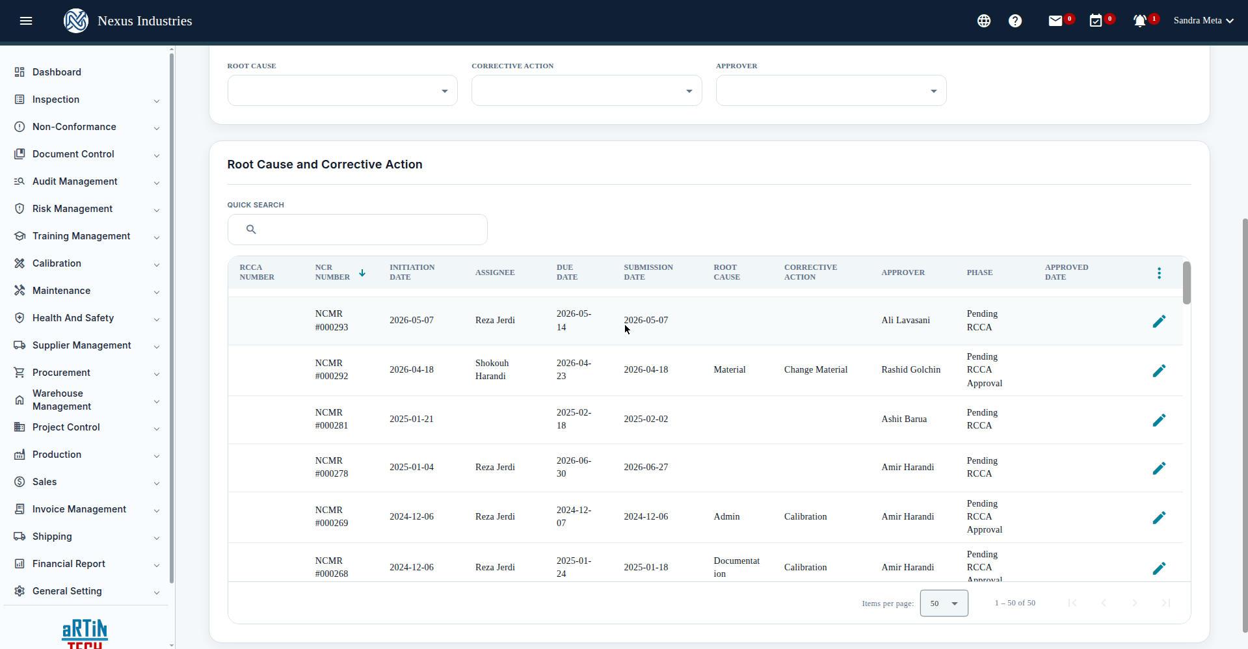Open table column options (three dots)
Image resolution: width=1248 pixels, height=649 pixels.
(1159, 273)
